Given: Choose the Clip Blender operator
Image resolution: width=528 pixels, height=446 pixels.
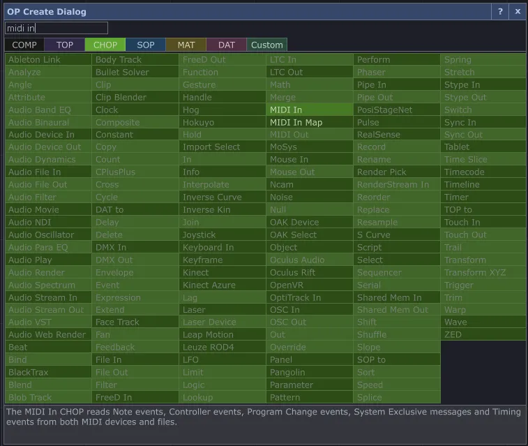Looking at the screenshot, I should (x=135, y=97).
